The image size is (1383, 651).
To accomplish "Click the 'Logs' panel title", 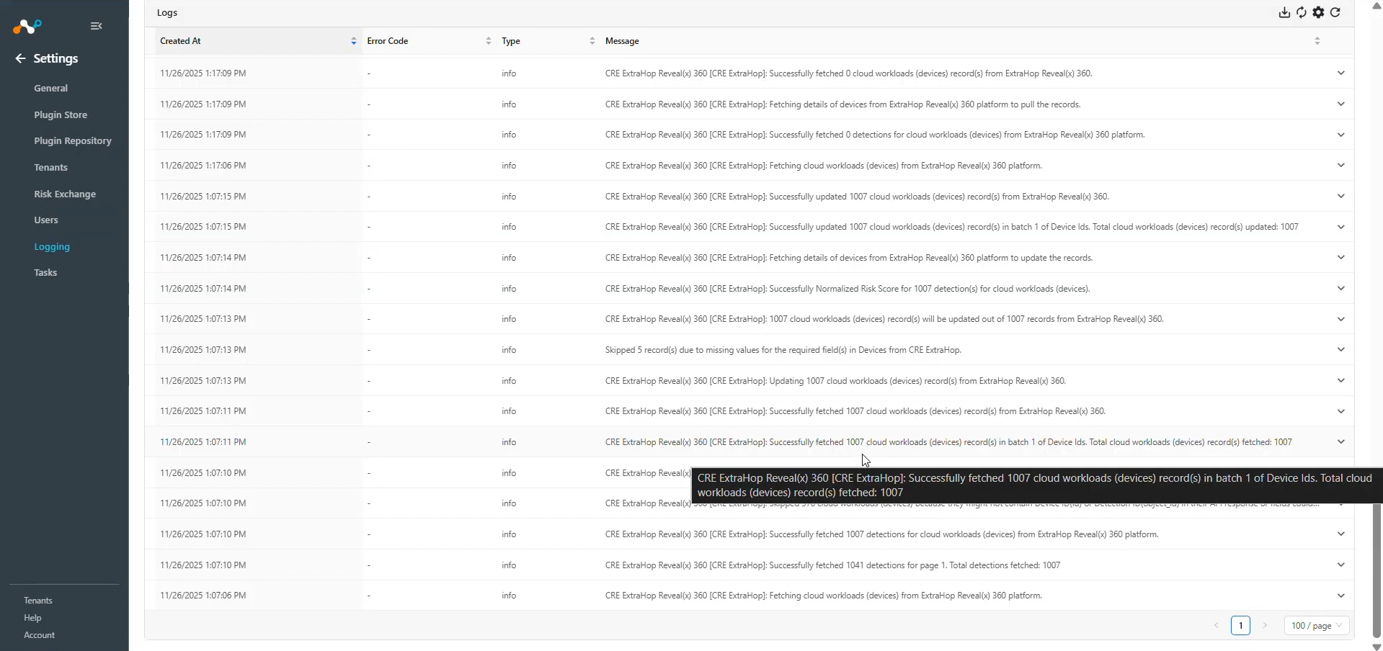I will 167,12.
